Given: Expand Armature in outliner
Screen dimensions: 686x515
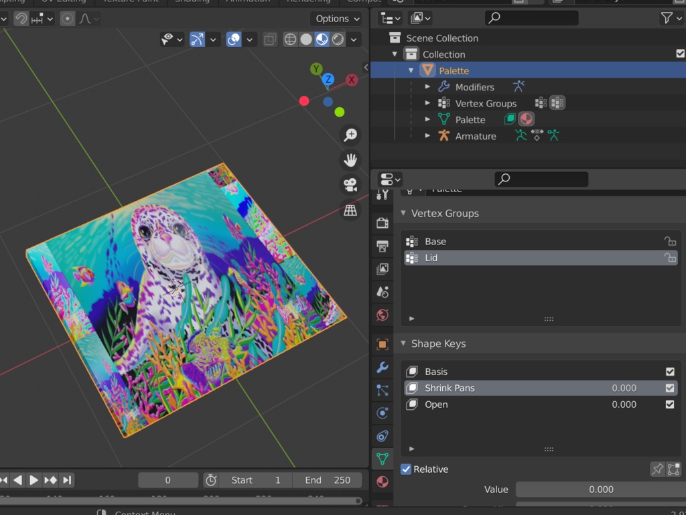Looking at the screenshot, I should 427,136.
